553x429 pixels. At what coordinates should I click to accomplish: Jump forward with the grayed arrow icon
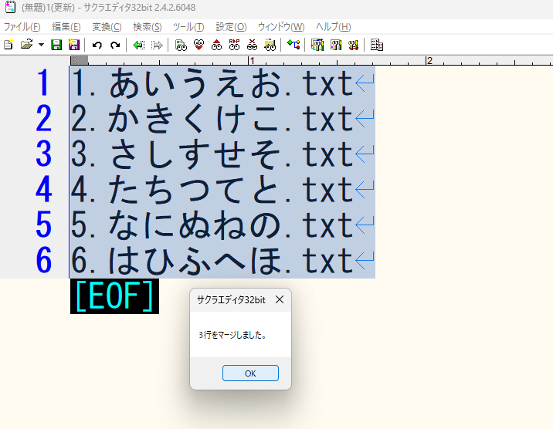157,45
